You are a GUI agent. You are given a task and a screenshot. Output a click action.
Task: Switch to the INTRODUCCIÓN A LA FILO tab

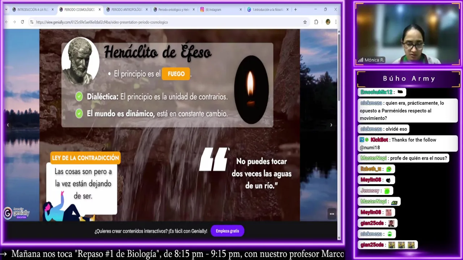pos(30,9)
